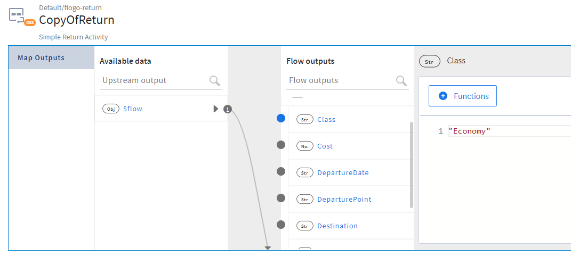Select the mapping dot for DeparturePoint
The height and width of the screenshot is (256, 571).
tap(281, 198)
